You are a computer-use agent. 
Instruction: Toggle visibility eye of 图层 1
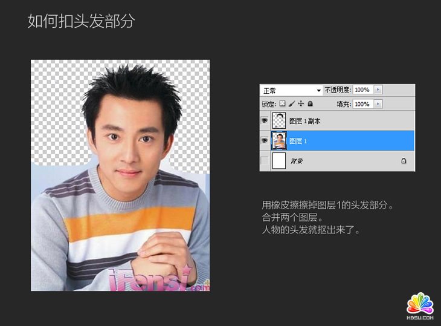click(265, 140)
